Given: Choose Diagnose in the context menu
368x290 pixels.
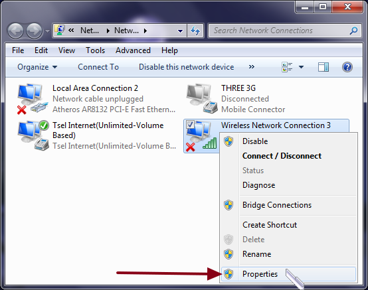Looking at the screenshot, I should pyautogui.click(x=289, y=185).
